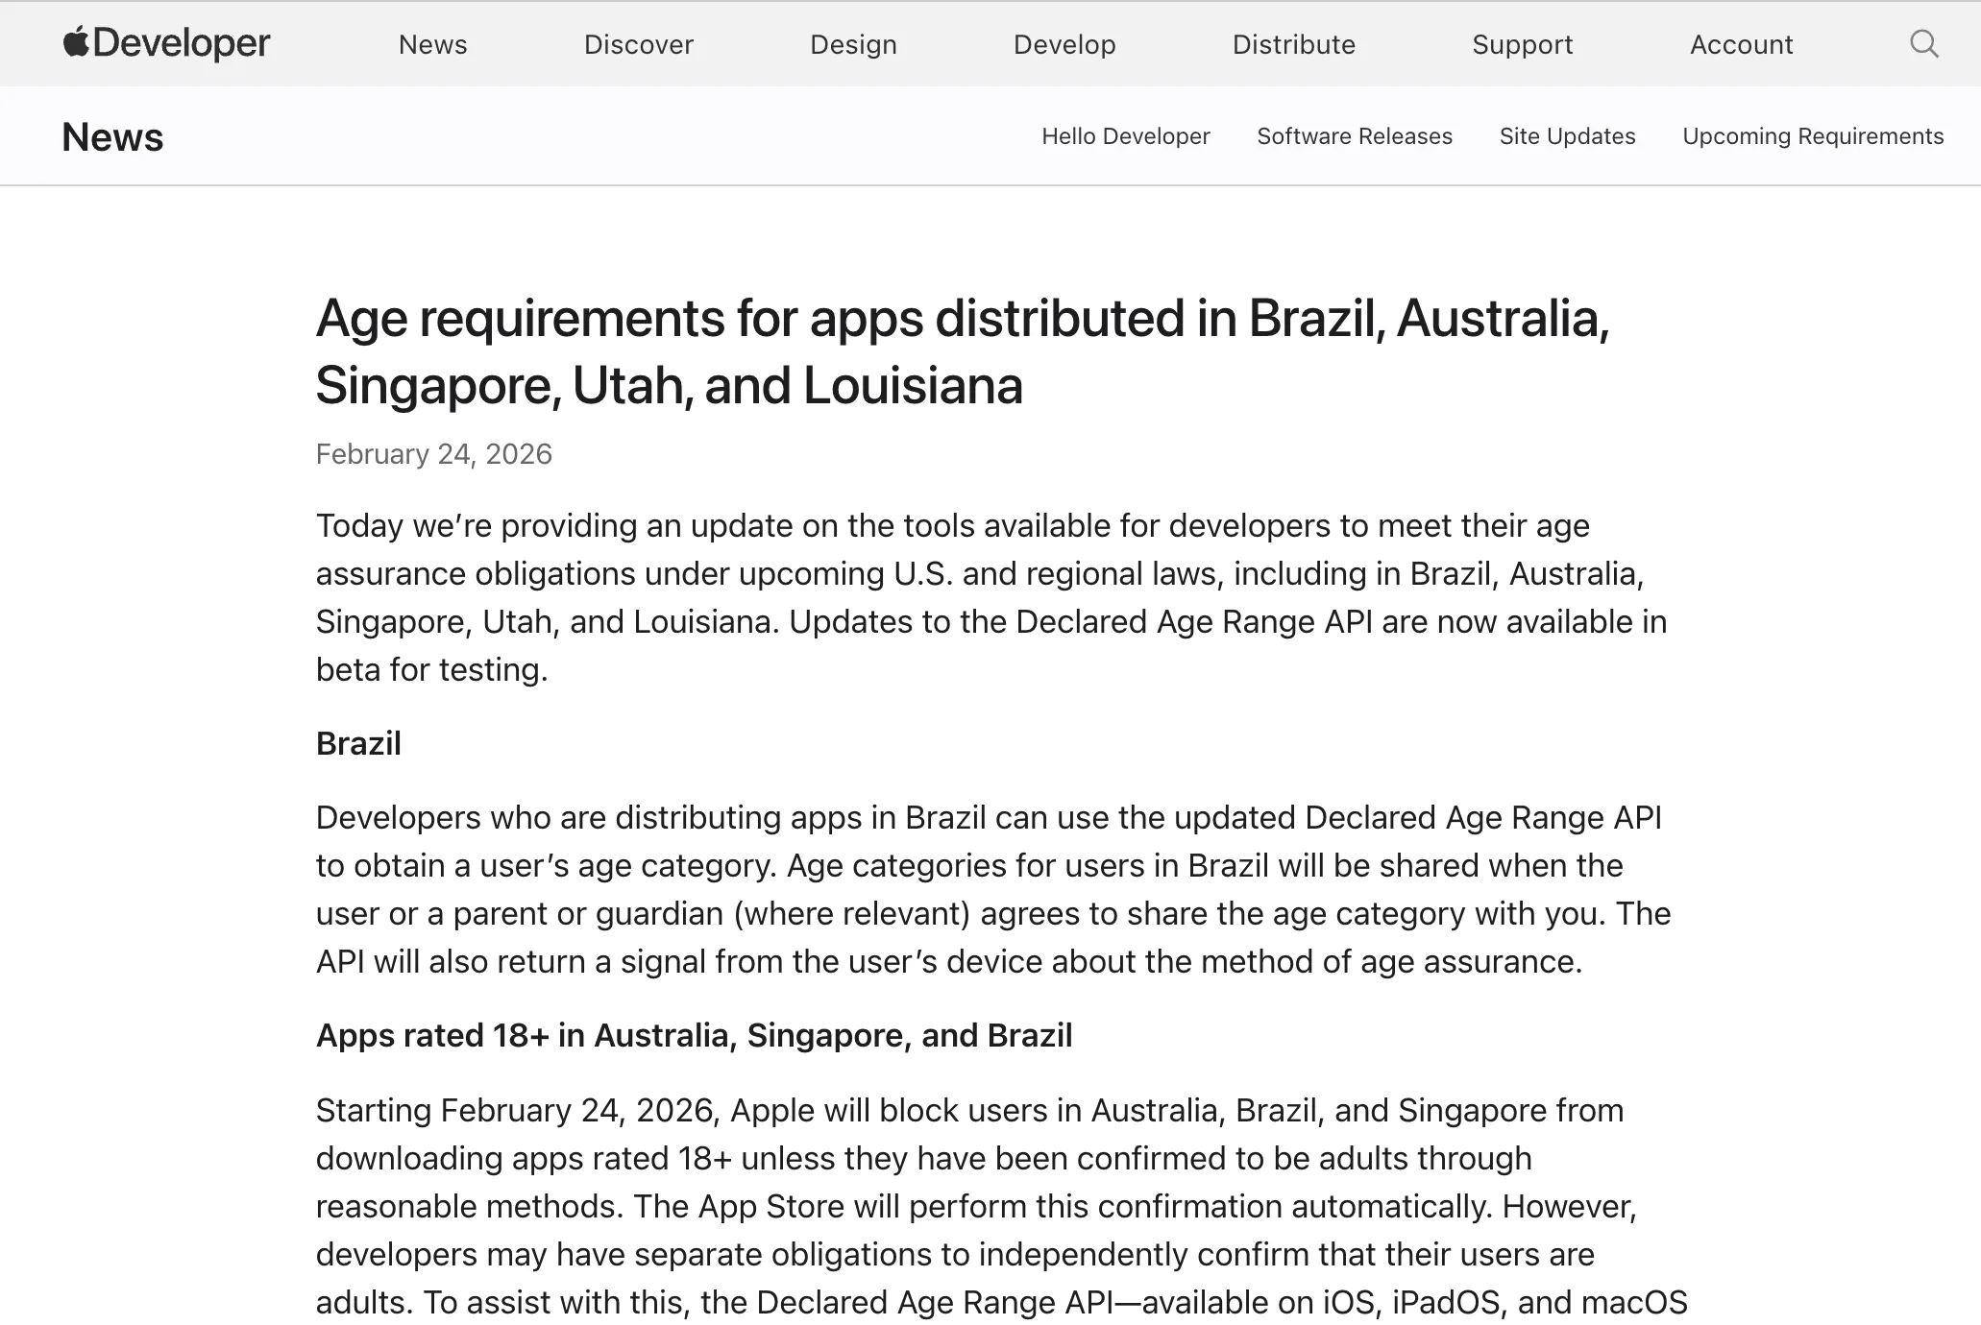This screenshot has height=1325, width=1981.
Task: Go to Discover in navigation
Action: pyautogui.click(x=638, y=45)
